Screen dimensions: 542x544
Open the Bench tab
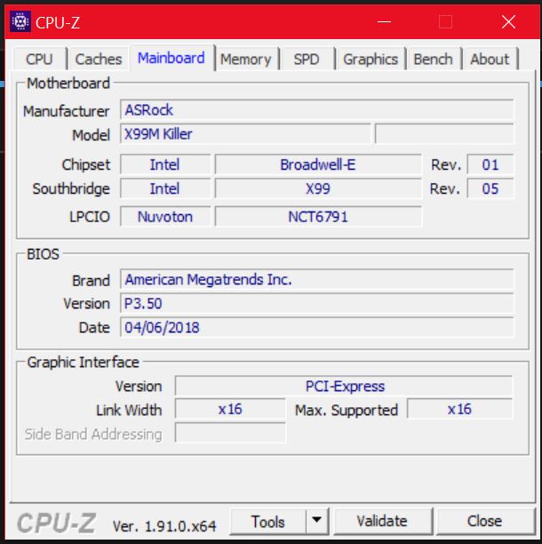tap(434, 59)
